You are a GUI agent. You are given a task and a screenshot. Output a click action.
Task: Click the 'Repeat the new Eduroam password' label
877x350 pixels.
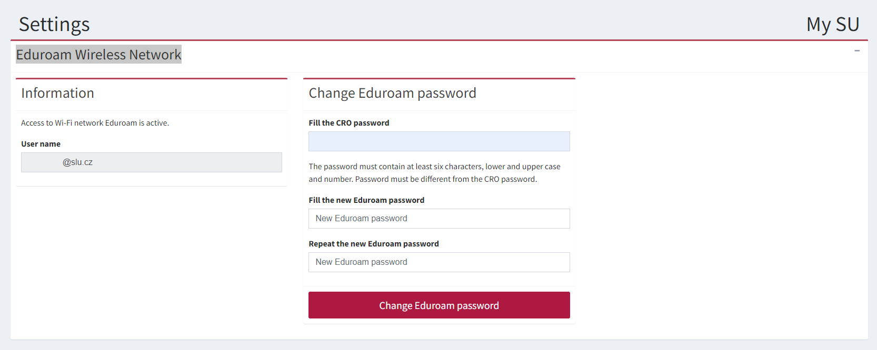pyautogui.click(x=374, y=244)
